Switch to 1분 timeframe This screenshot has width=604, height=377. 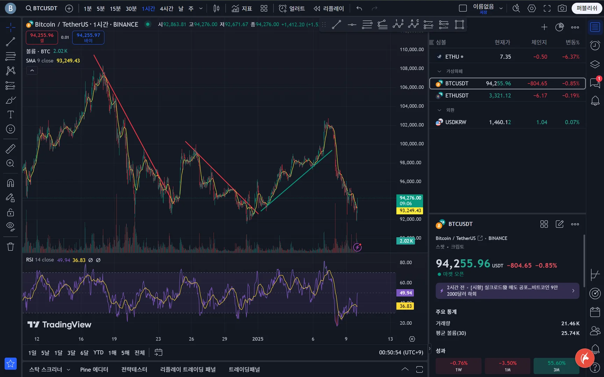[x=87, y=8]
